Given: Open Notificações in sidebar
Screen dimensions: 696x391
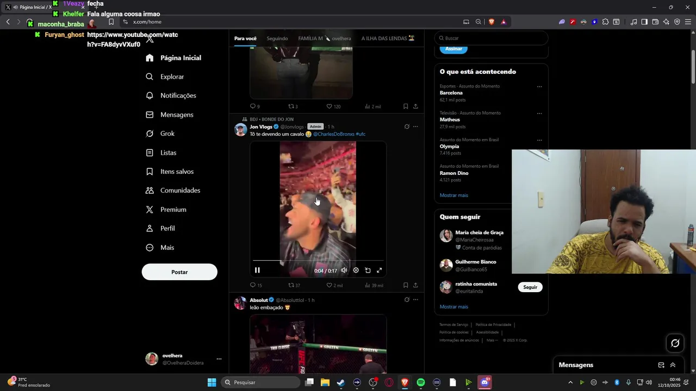Looking at the screenshot, I should (x=171, y=96).
